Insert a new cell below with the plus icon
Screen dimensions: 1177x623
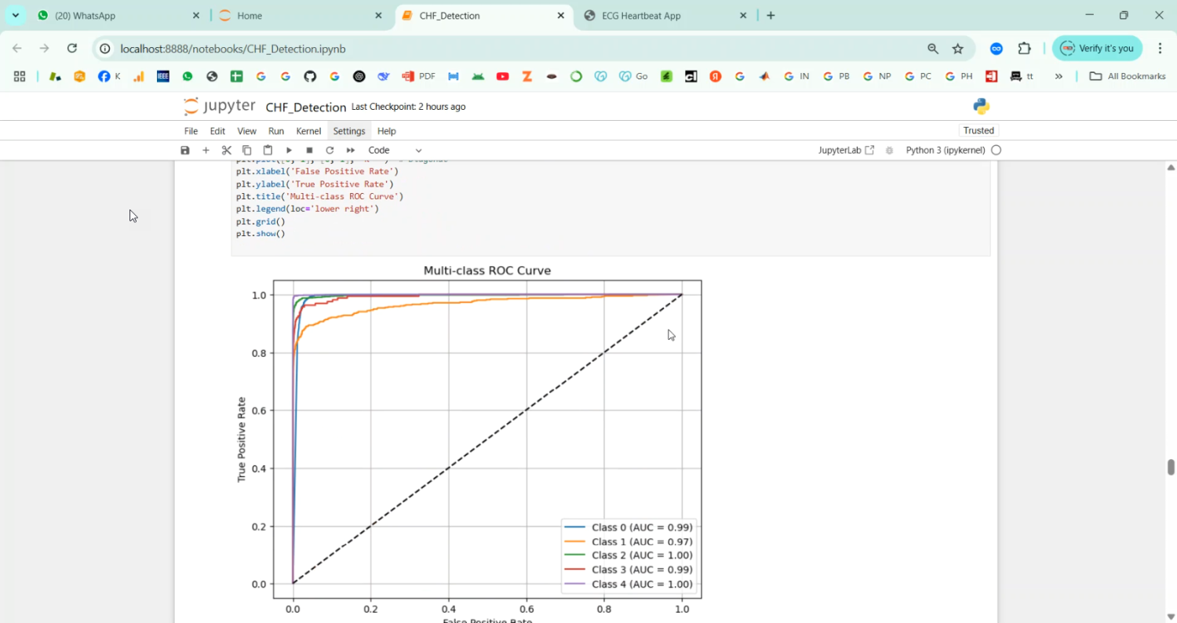click(206, 150)
